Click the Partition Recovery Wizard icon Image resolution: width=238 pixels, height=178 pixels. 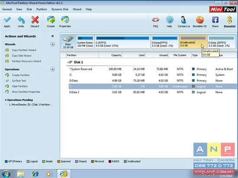pyautogui.click(x=7, y=61)
